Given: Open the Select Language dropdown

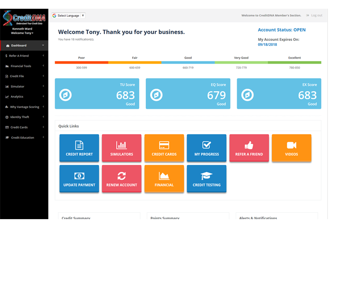Looking at the screenshot, I should click(x=69, y=16).
